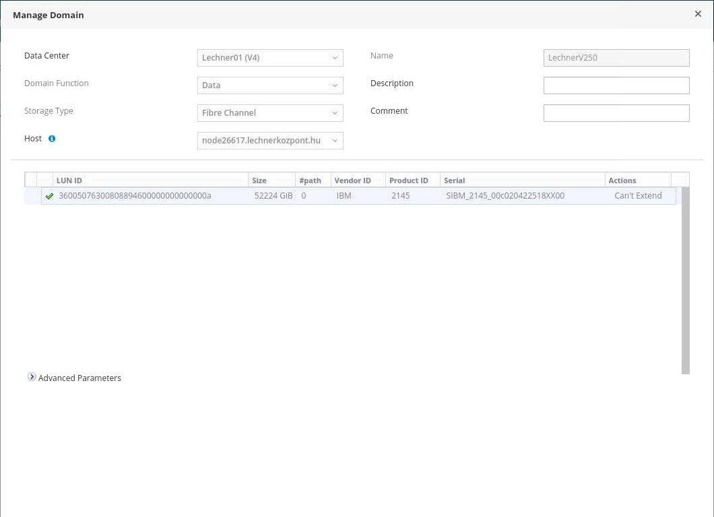Click the Vendor ID column header

(x=358, y=180)
